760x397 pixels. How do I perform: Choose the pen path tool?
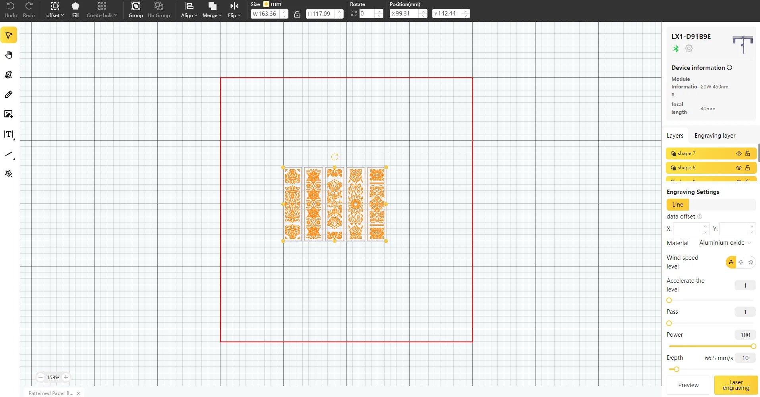9,75
